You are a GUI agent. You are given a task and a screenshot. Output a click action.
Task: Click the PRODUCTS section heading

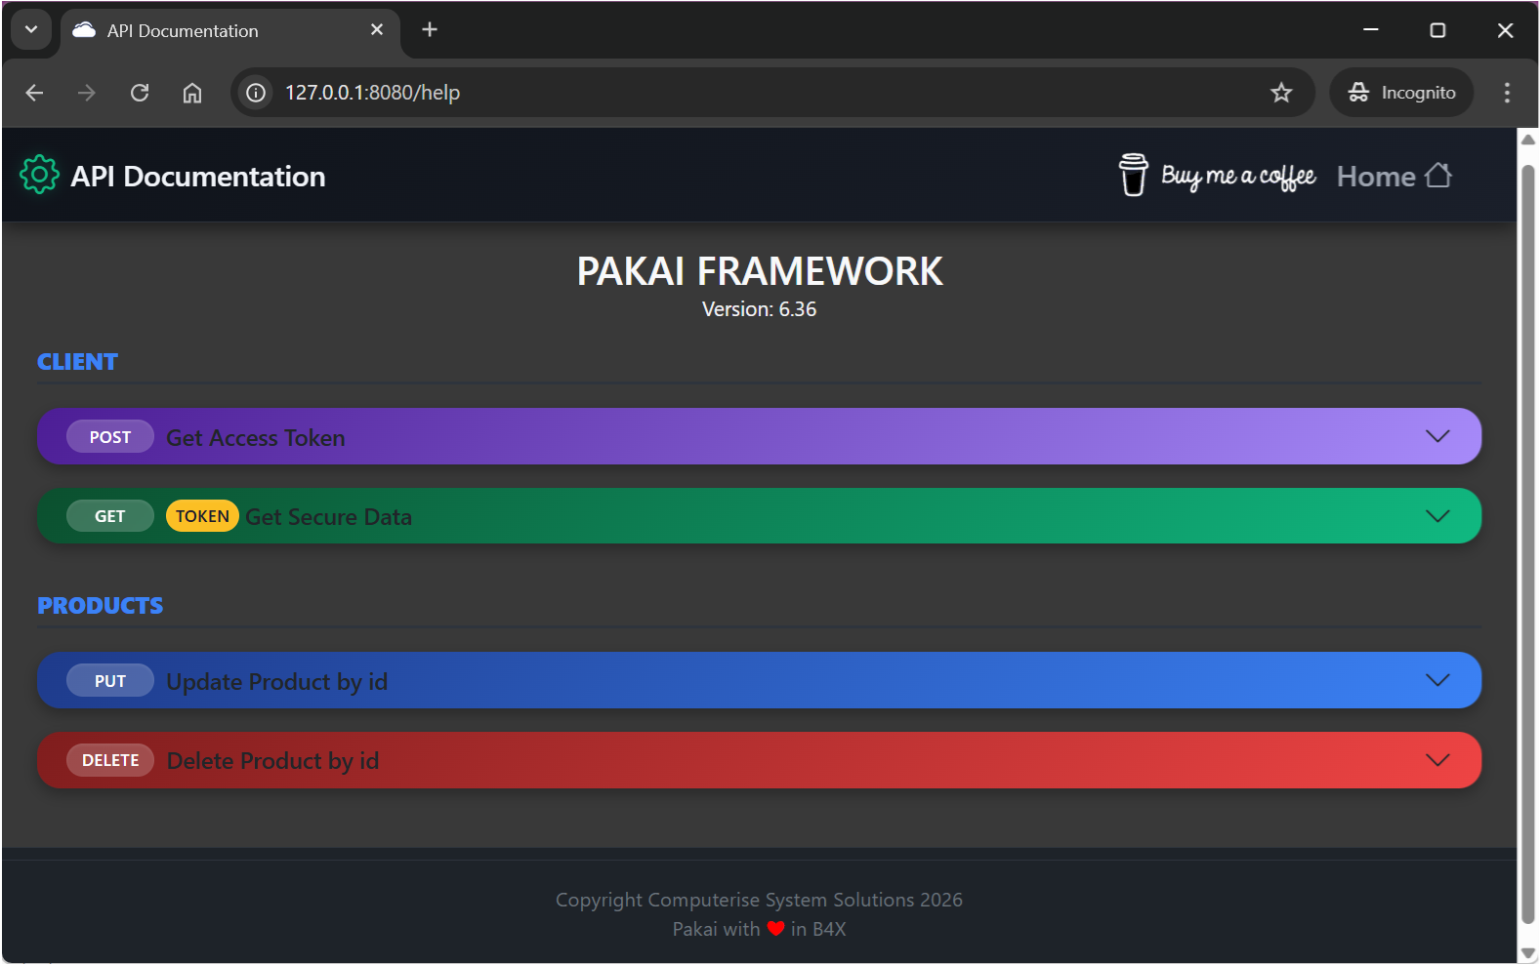[101, 606]
